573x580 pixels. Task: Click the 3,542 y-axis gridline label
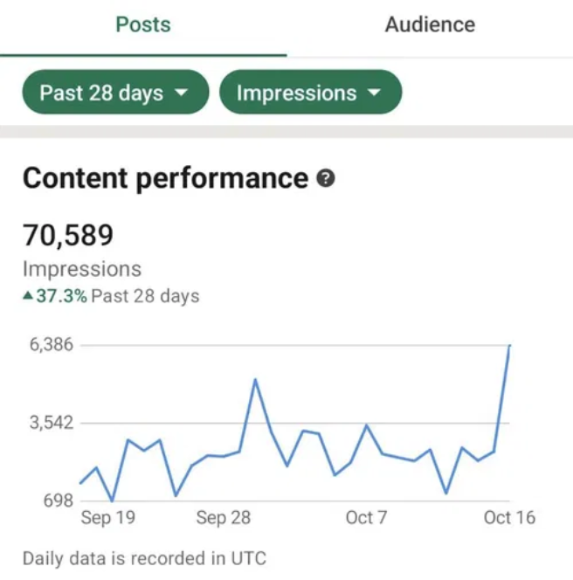click(x=51, y=423)
